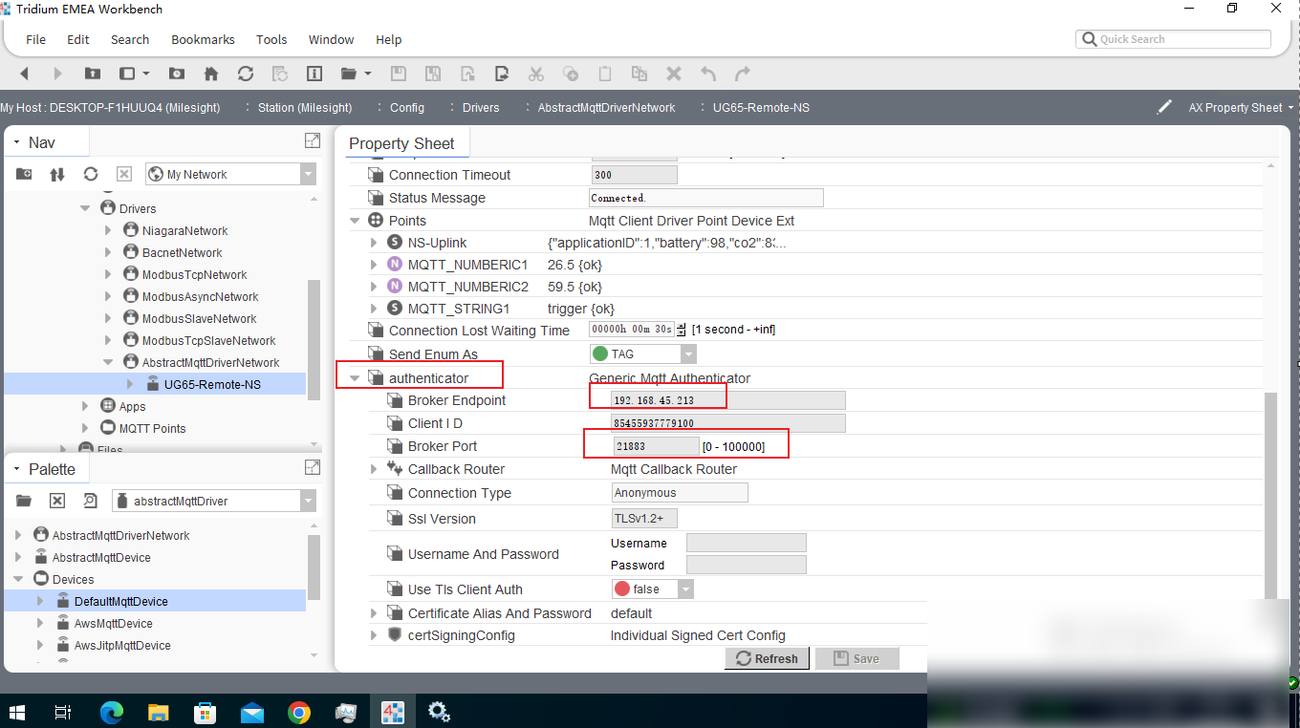Go to Home via house icon

pyautogui.click(x=211, y=74)
